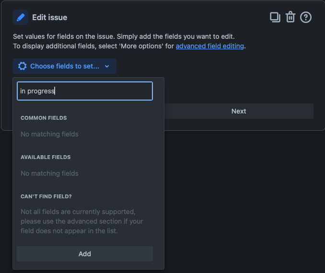This screenshot has height=273, width=325.
Task: Open help via the question mark icon
Action: click(306, 17)
